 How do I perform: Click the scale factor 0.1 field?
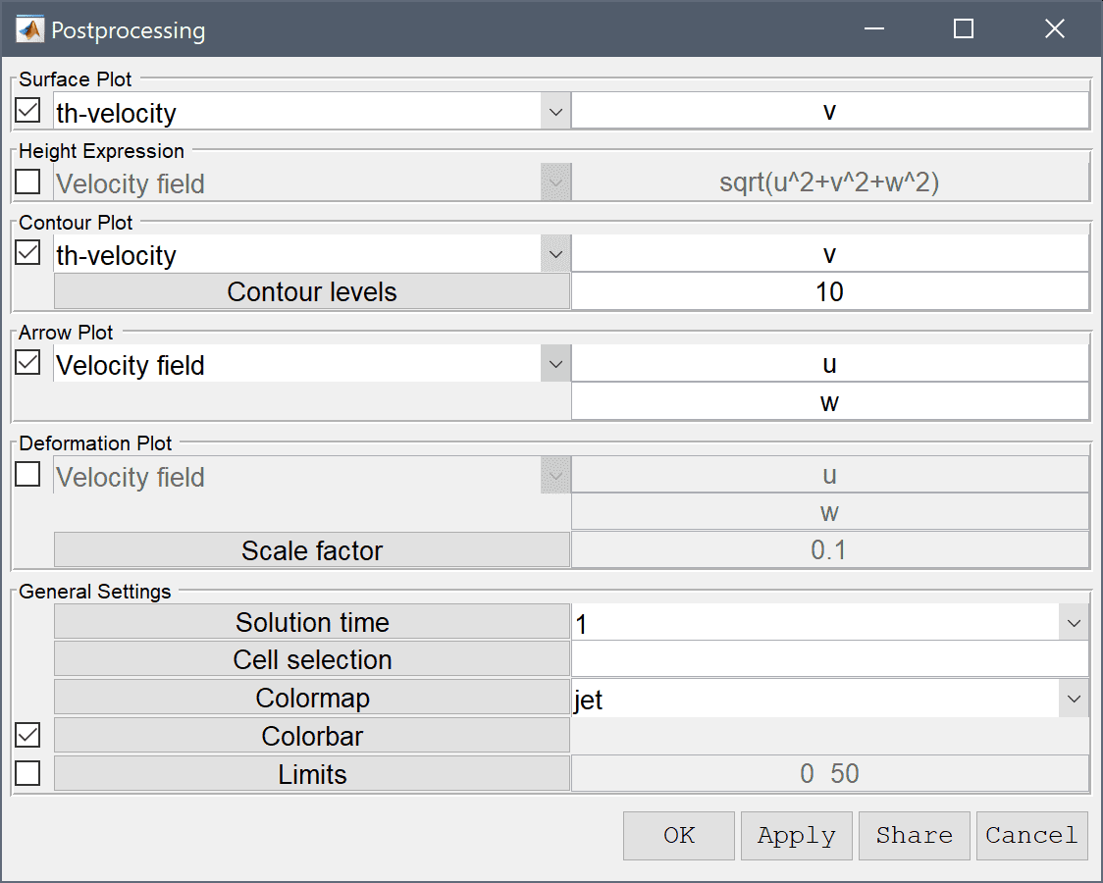pyautogui.click(x=830, y=549)
